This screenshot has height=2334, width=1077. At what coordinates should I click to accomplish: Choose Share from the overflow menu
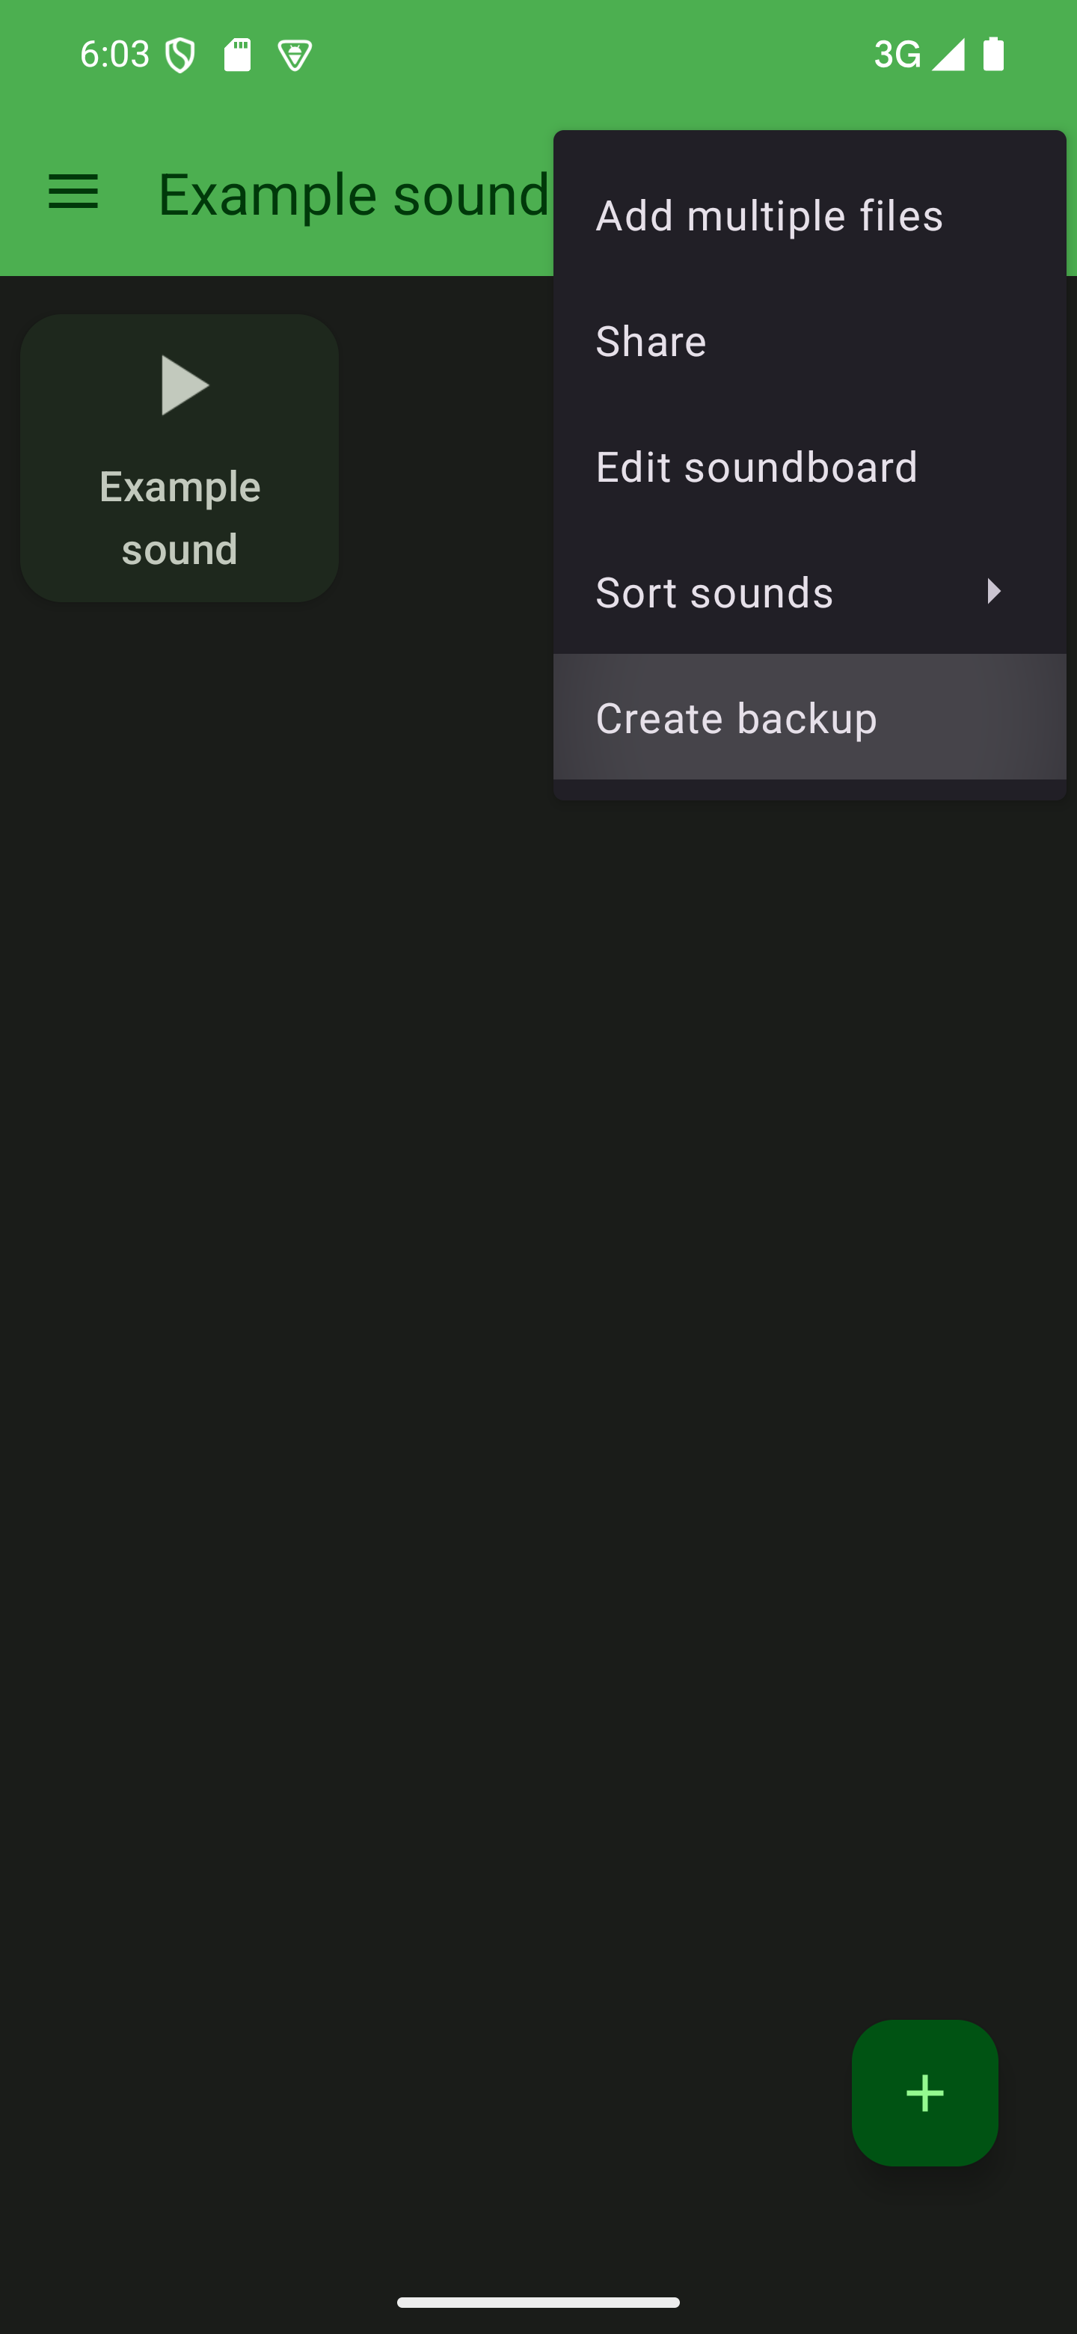[809, 340]
